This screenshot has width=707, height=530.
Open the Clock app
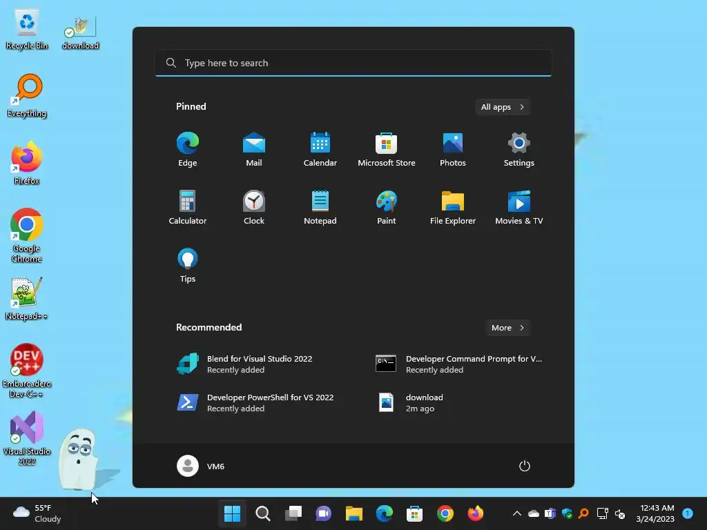[254, 207]
